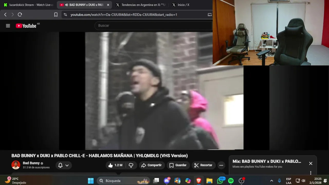Dislike the video with thumbs down

tap(131, 165)
